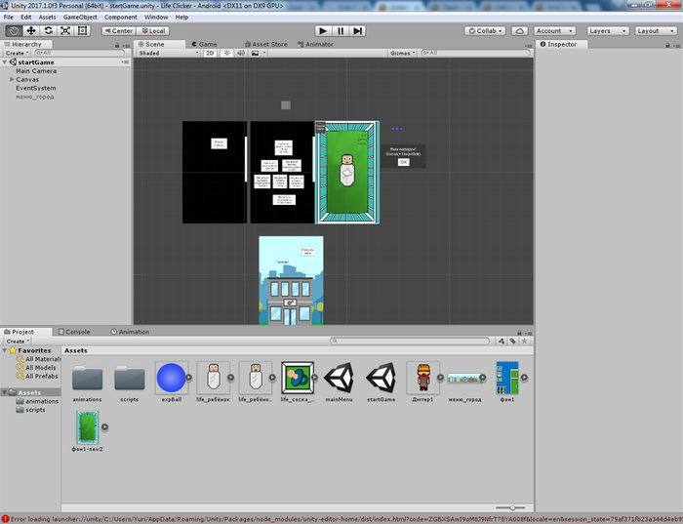Open the Cloud services panel icon
683x524 pixels.
519,31
